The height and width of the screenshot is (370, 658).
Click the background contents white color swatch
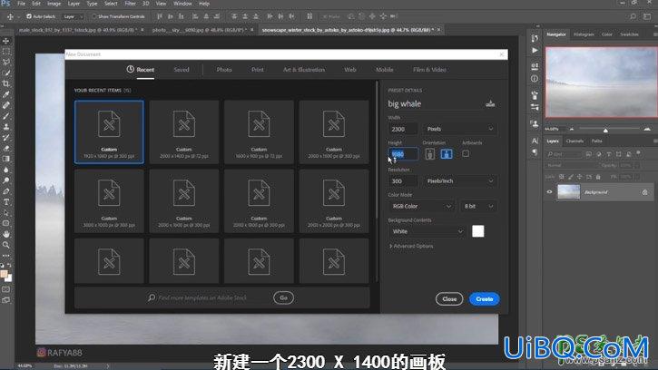tap(478, 231)
